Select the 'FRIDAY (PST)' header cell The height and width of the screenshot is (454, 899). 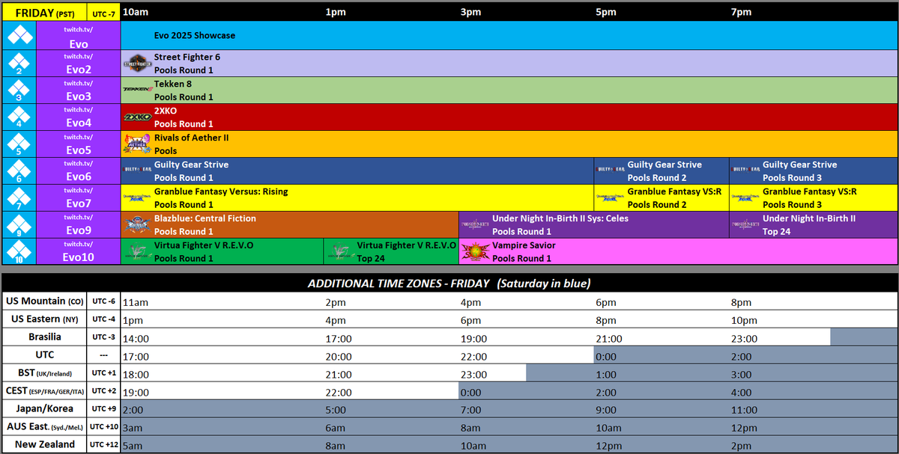tap(45, 11)
